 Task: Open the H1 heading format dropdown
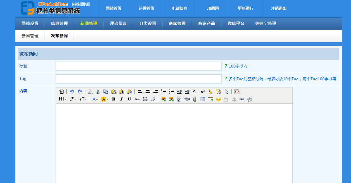pyautogui.click(x=62, y=99)
